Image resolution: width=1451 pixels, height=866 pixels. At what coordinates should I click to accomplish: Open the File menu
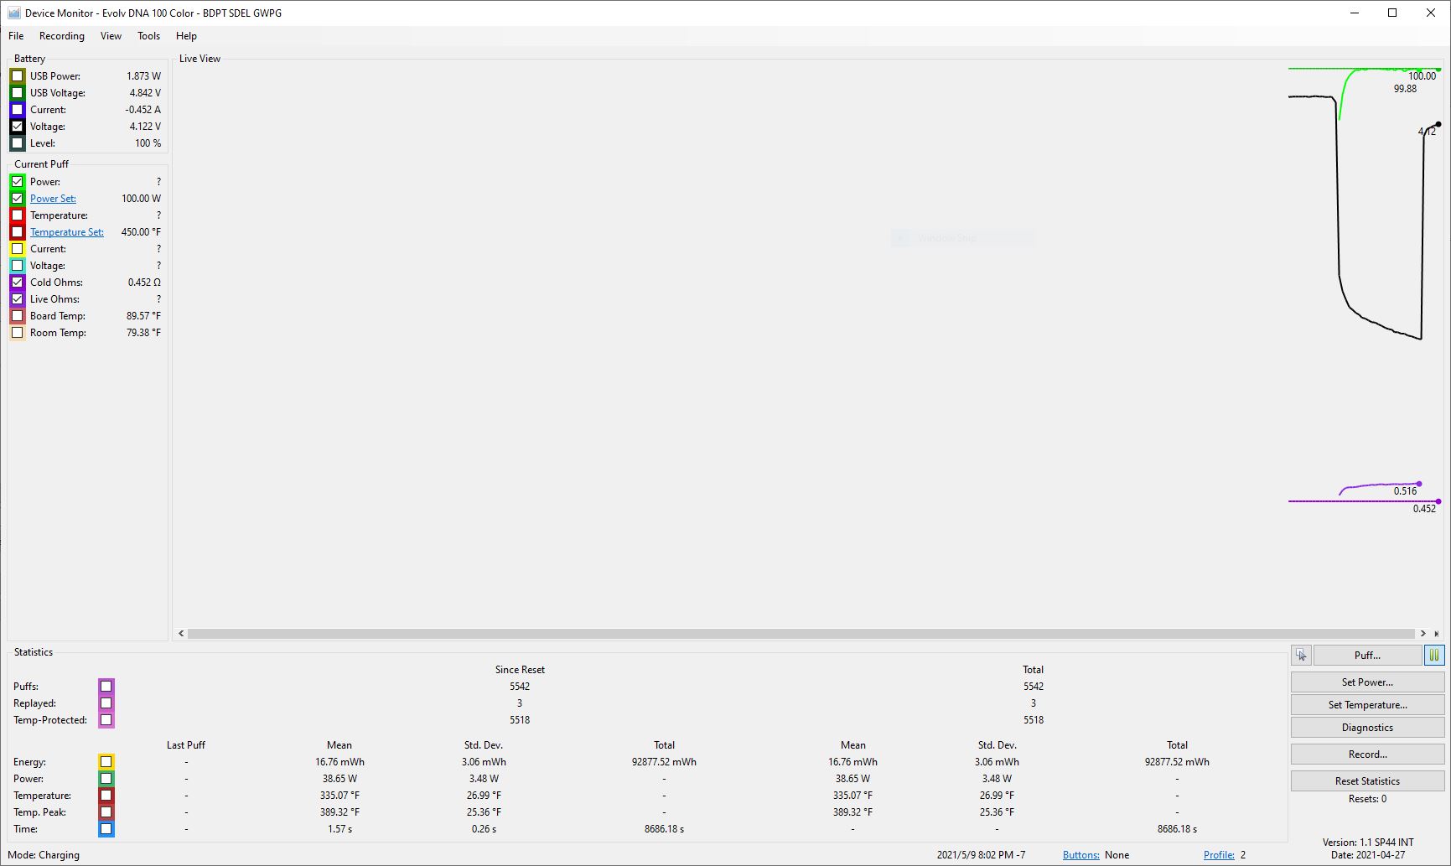pos(16,36)
